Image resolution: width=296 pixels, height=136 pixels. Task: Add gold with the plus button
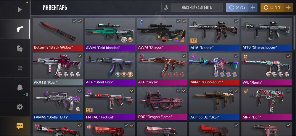288,8
